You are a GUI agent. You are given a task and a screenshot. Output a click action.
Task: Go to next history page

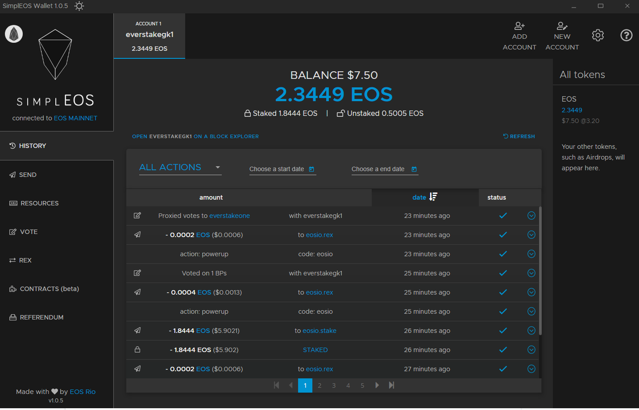[377, 385]
